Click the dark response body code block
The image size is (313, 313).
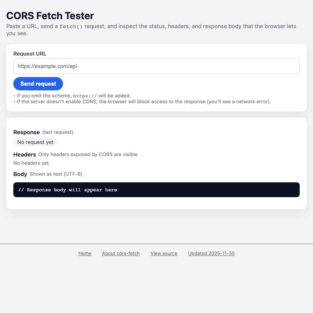[156, 190]
